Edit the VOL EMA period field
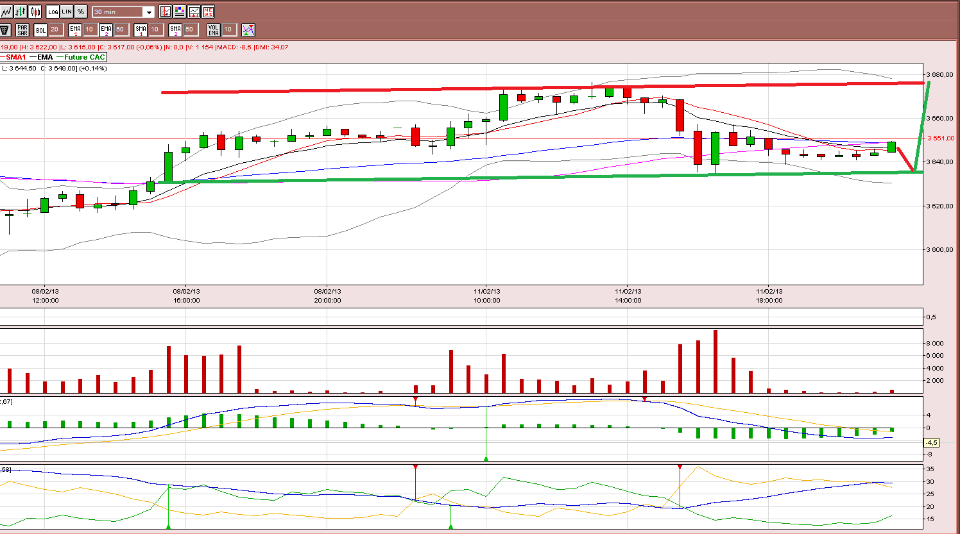Image resolution: width=960 pixels, height=534 pixels. tap(228, 29)
